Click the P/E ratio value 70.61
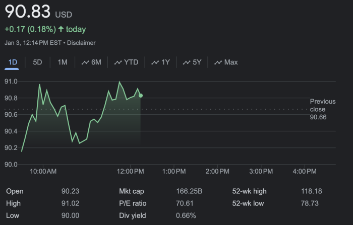 pos(184,203)
